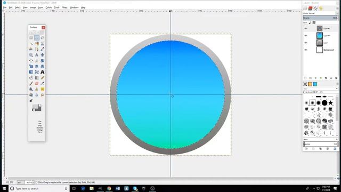
Task: Switch to the Gradients tab in lower dock
Action: 315,84
